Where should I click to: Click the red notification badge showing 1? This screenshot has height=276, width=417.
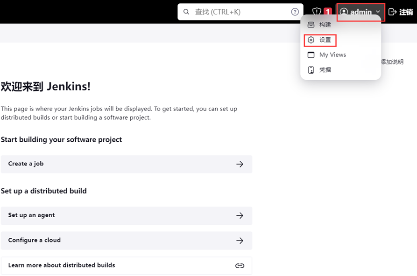(x=328, y=12)
